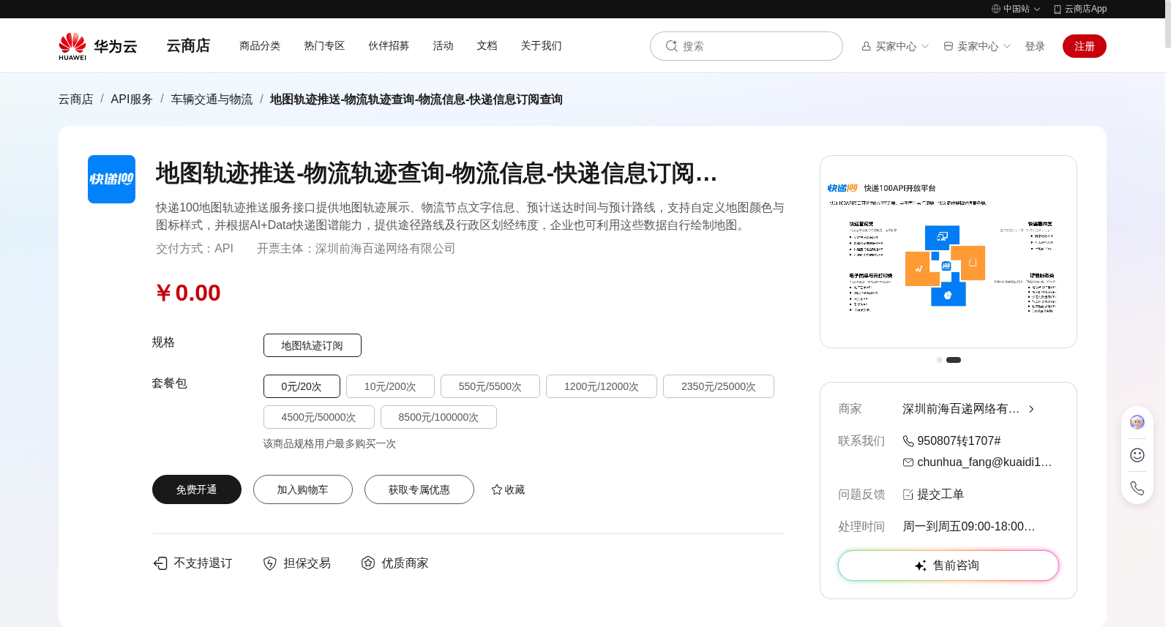1171x627 pixels.
Task: Click the email envelope icon
Action: [908, 462]
